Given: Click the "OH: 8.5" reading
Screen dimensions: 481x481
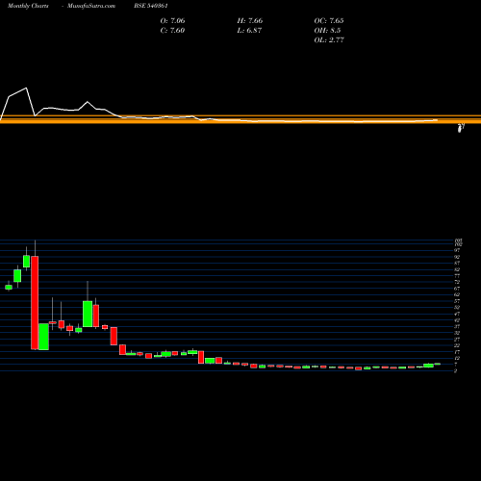Looking at the screenshot, I should [x=327, y=31].
